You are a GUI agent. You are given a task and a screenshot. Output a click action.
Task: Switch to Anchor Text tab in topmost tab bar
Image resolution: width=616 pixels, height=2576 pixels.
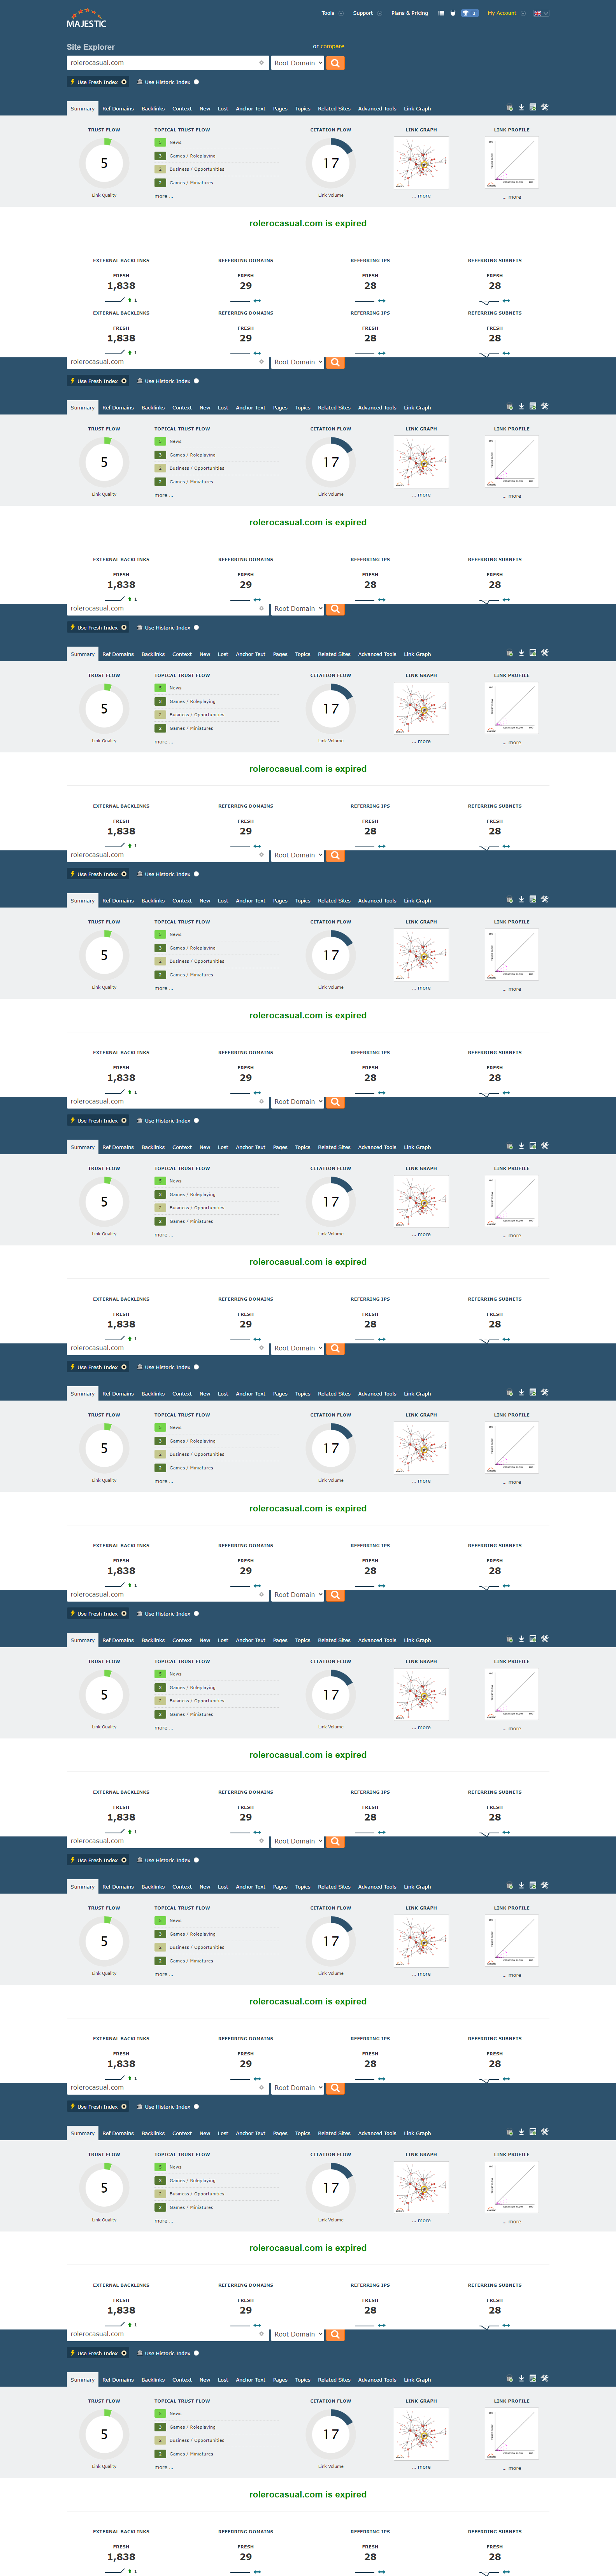click(x=250, y=109)
